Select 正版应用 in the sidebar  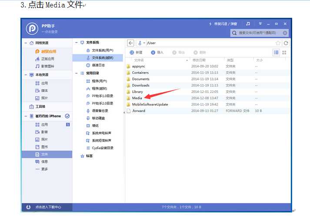point(48,59)
